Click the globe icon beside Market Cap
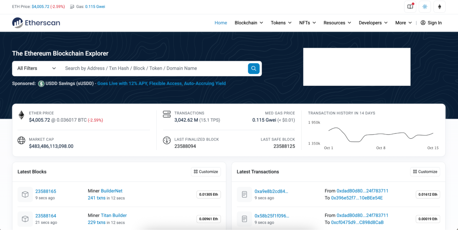The width and height of the screenshot is (458, 230). click(x=21, y=140)
